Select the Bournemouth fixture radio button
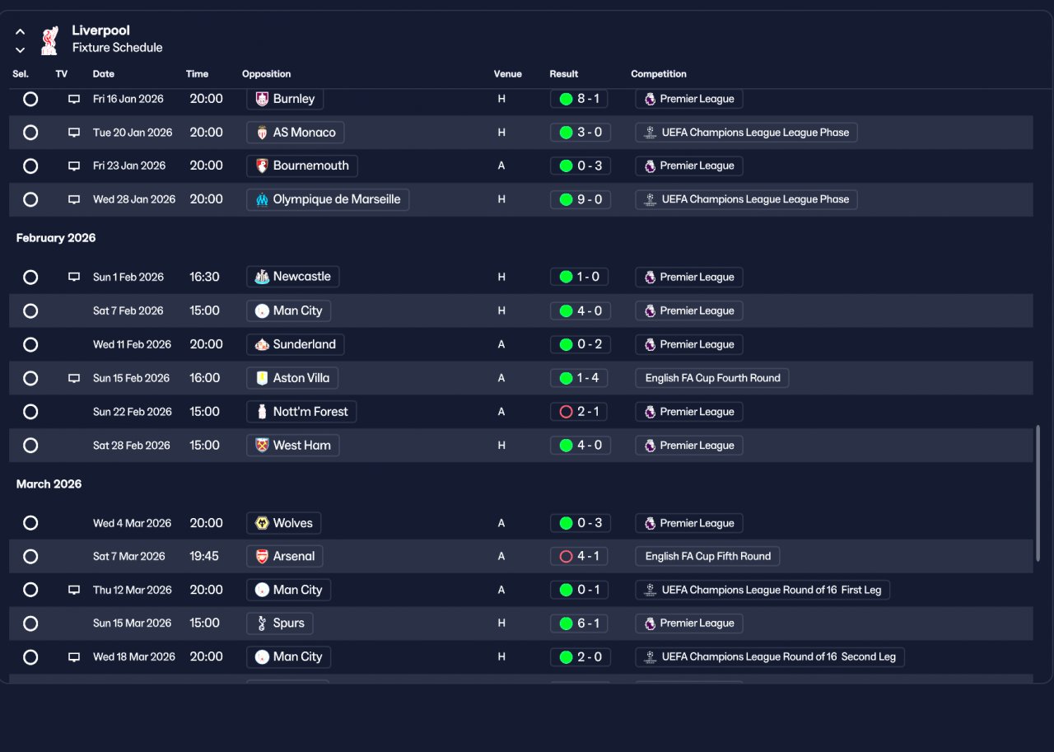Viewport: 1054px width, 752px height. (30, 166)
